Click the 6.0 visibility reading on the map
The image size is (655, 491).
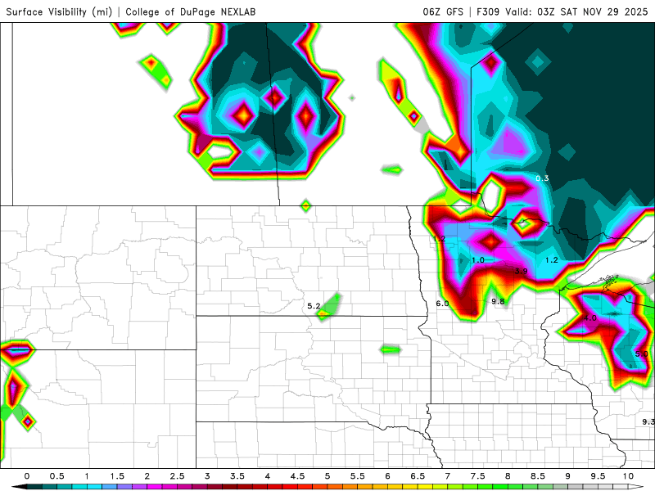pyautogui.click(x=442, y=304)
